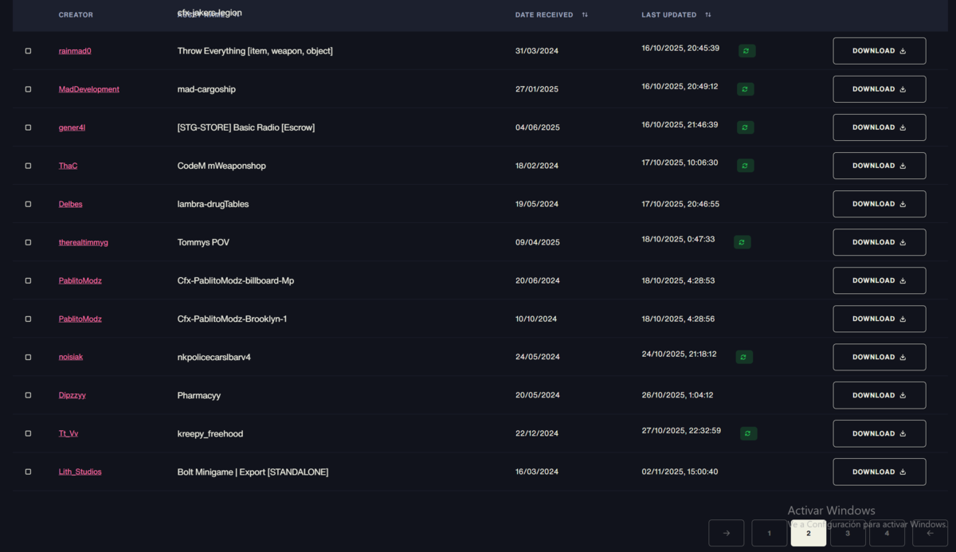Screen dimensions: 956x552
Task: Open Delbes creator link
Action: pos(71,204)
